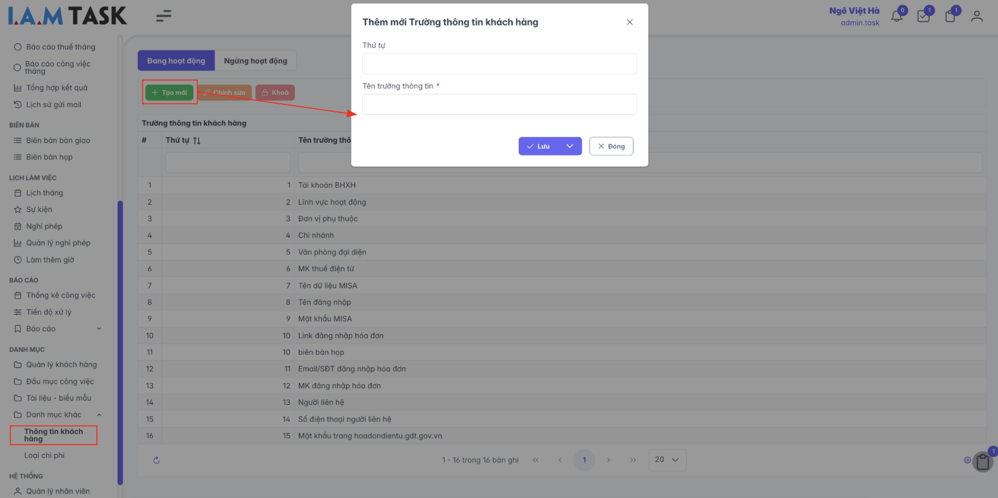Open Quản lý khách hàng in the sidebar
Image resolution: width=998 pixels, height=498 pixels.
point(61,364)
